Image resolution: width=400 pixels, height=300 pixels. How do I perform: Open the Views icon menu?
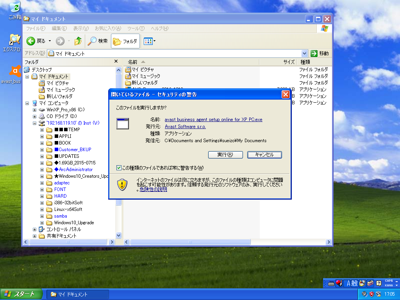[x=150, y=41]
